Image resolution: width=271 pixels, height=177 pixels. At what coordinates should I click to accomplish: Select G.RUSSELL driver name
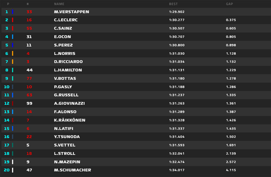click(66, 95)
